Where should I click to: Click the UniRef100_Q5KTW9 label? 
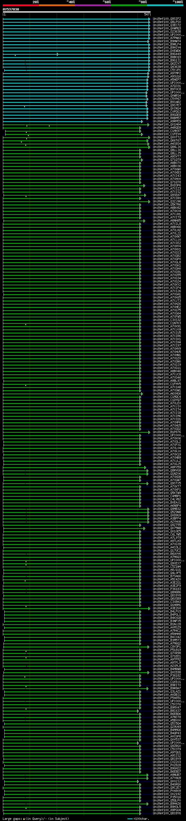(167, 493)
